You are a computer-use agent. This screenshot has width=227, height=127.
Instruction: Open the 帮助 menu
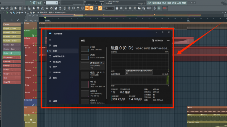click(x=184, y=3)
